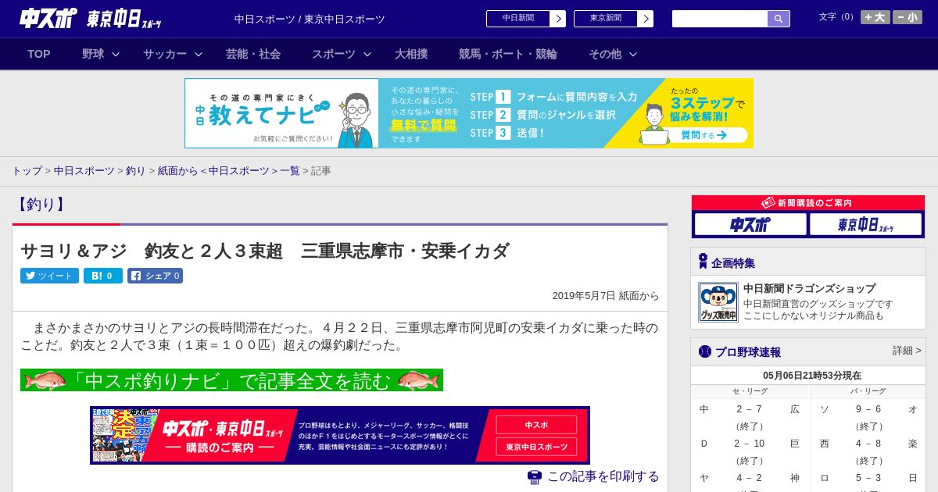The width and height of the screenshot is (938, 492).
Task: Open the 野球 menu item
Action: [x=93, y=54]
